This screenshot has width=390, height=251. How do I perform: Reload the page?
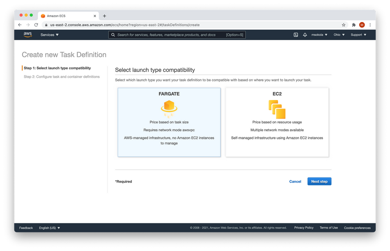36,25
